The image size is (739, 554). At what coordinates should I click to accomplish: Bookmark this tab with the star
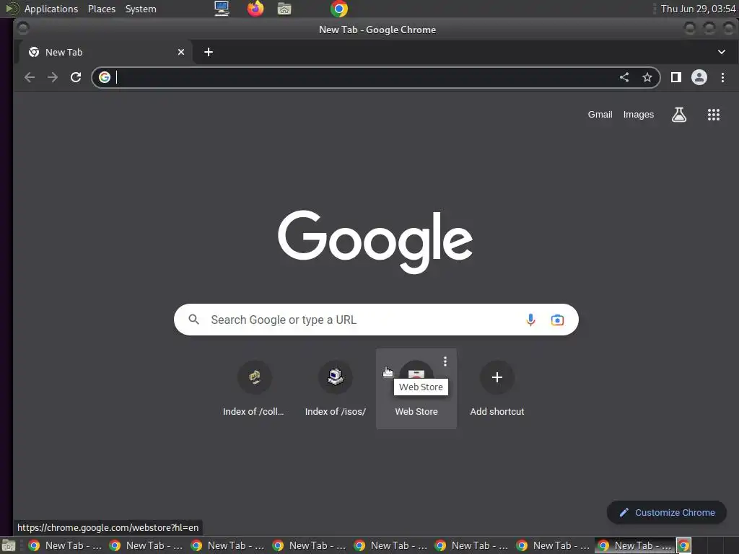click(647, 77)
